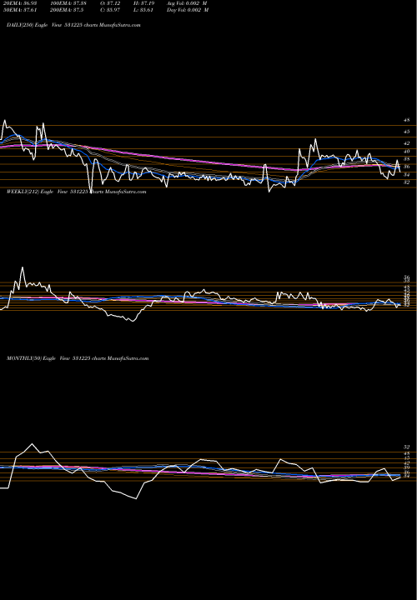Click the open price label 'O:'

pyautogui.click(x=110, y=3)
